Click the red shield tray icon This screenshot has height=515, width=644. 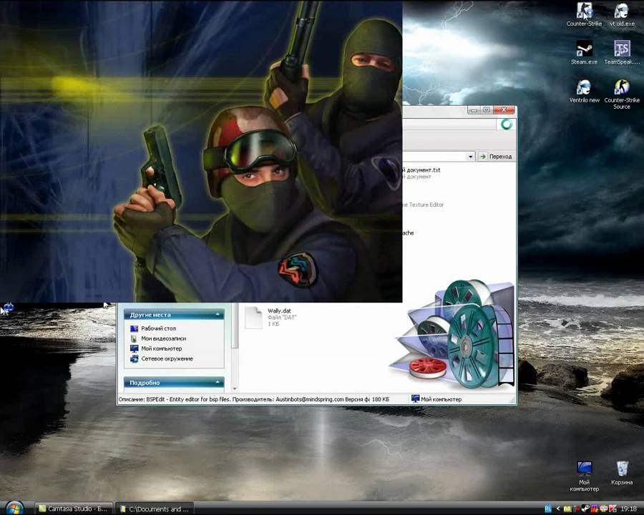[x=613, y=509]
